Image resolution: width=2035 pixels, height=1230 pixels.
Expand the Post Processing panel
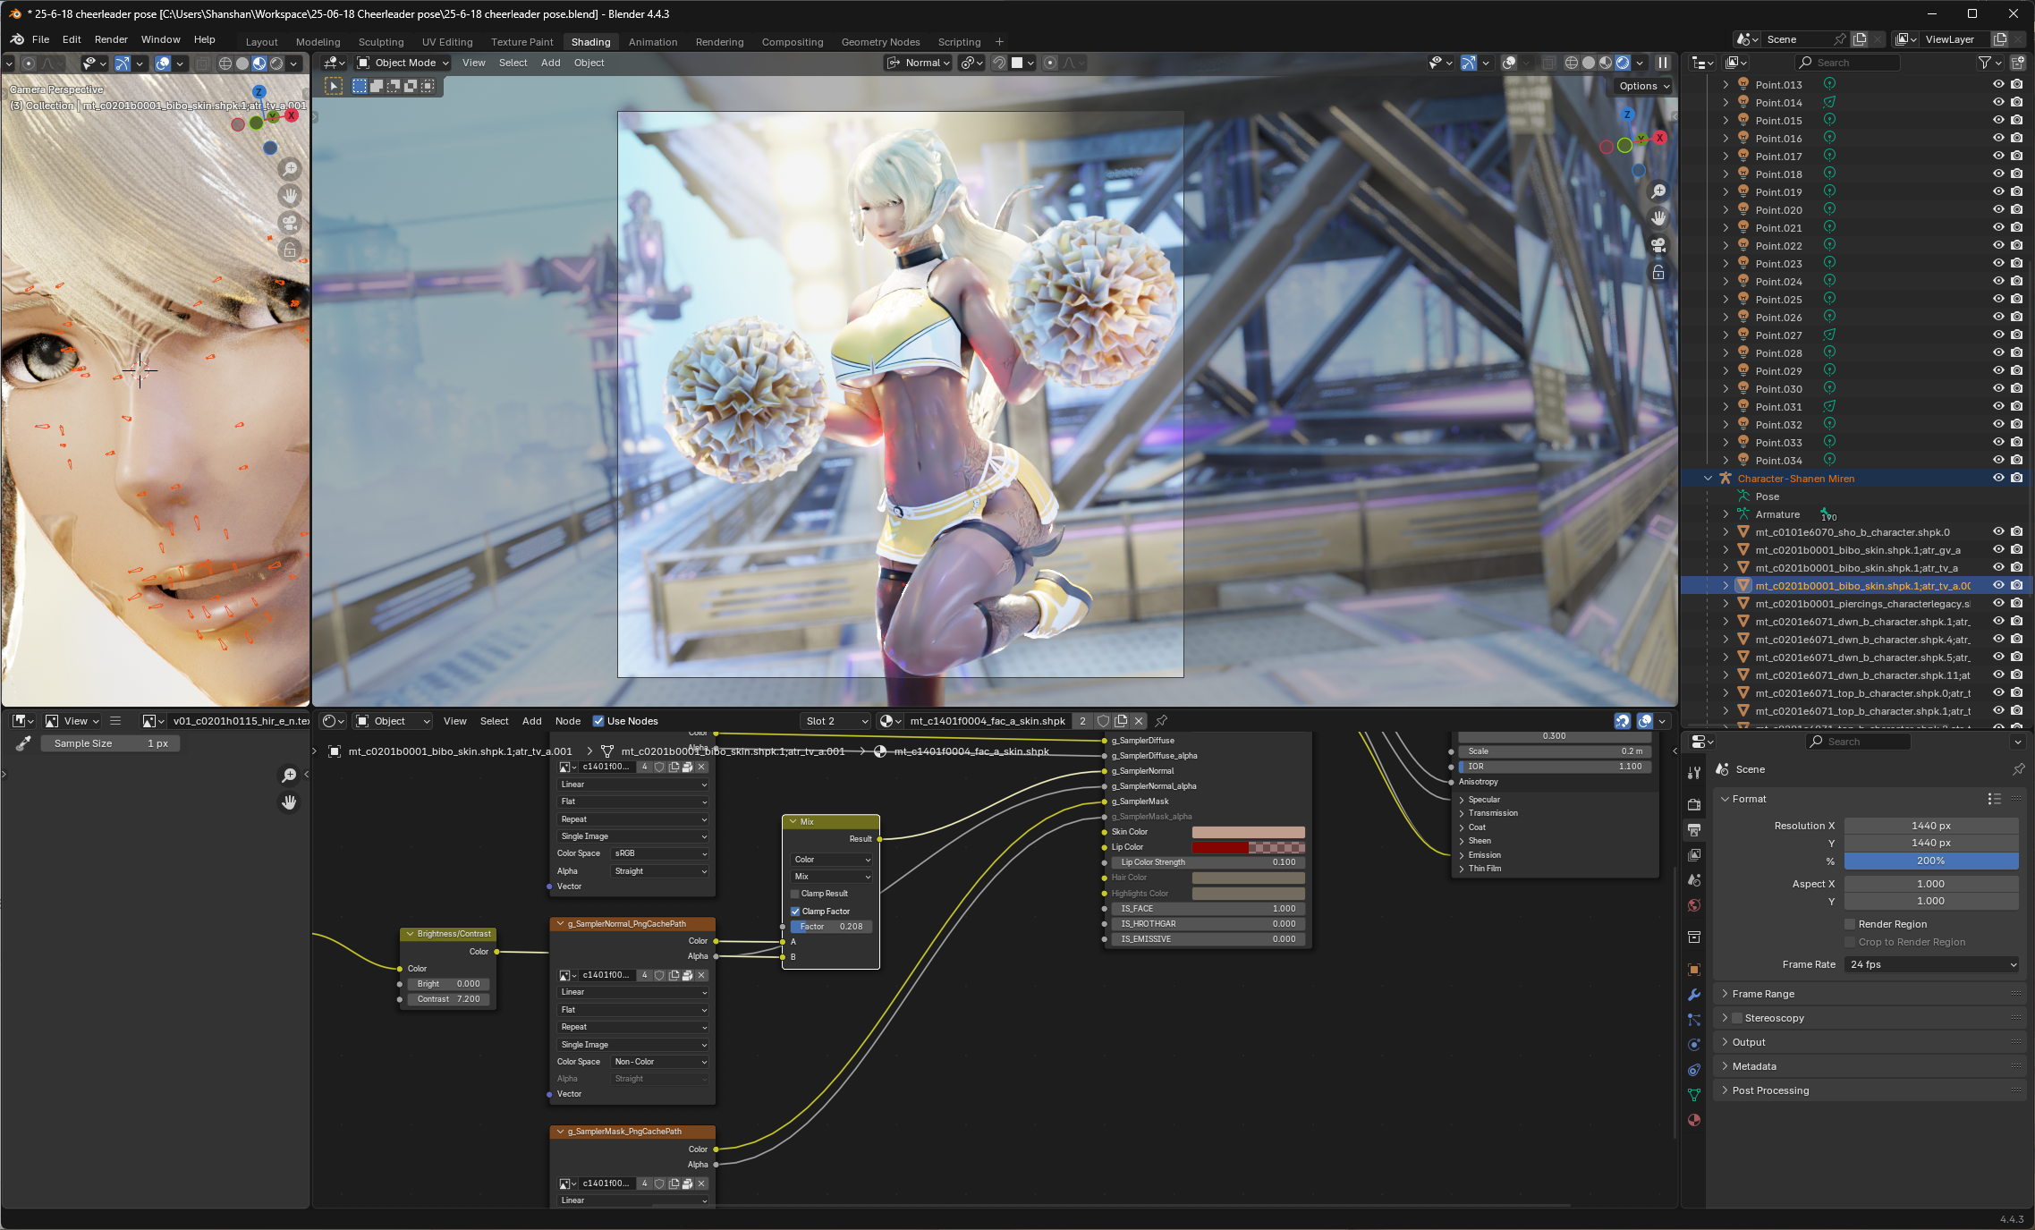(x=1869, y=1090)
